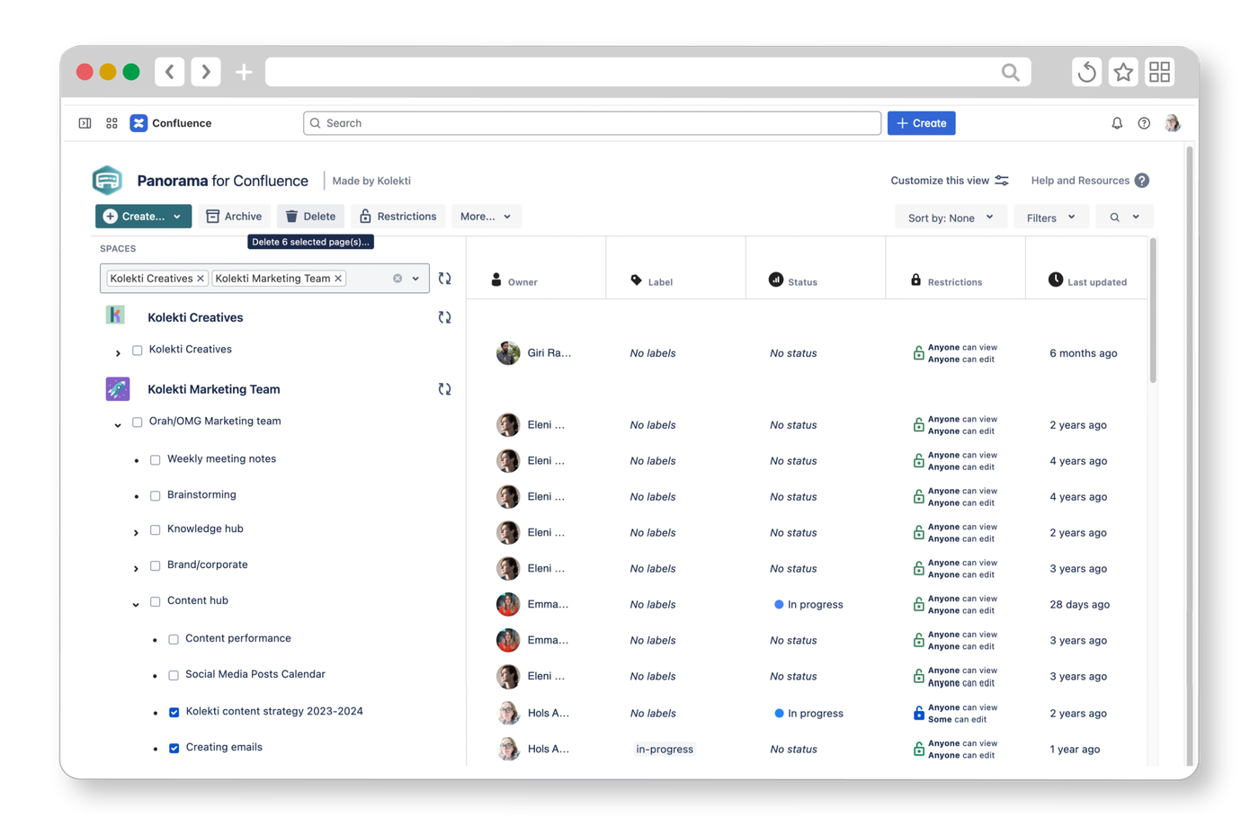Open Customize this view
This screenshot has width=1259, height=826.
point(950,181)
